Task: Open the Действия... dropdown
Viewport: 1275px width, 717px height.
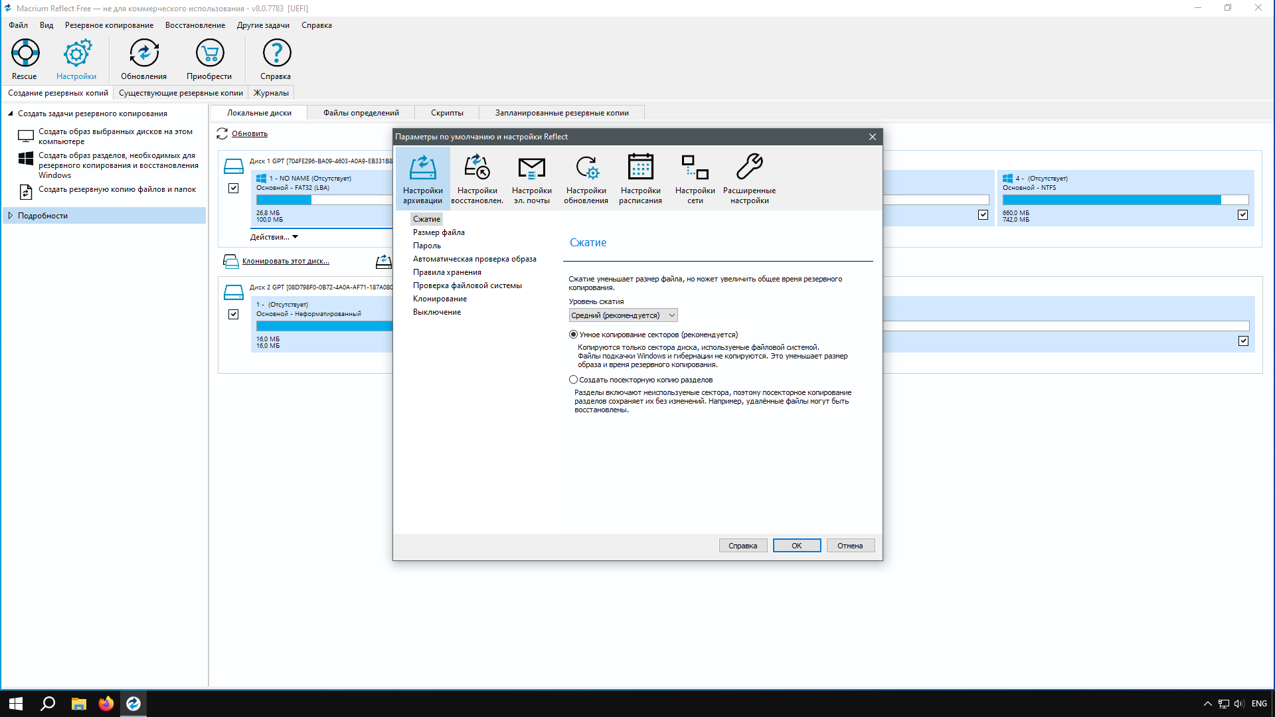Action: click(274, 237)
